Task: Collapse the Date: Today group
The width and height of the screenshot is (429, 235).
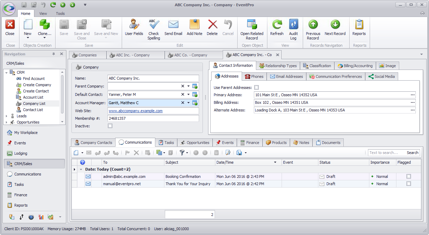Action: point(81,169)
